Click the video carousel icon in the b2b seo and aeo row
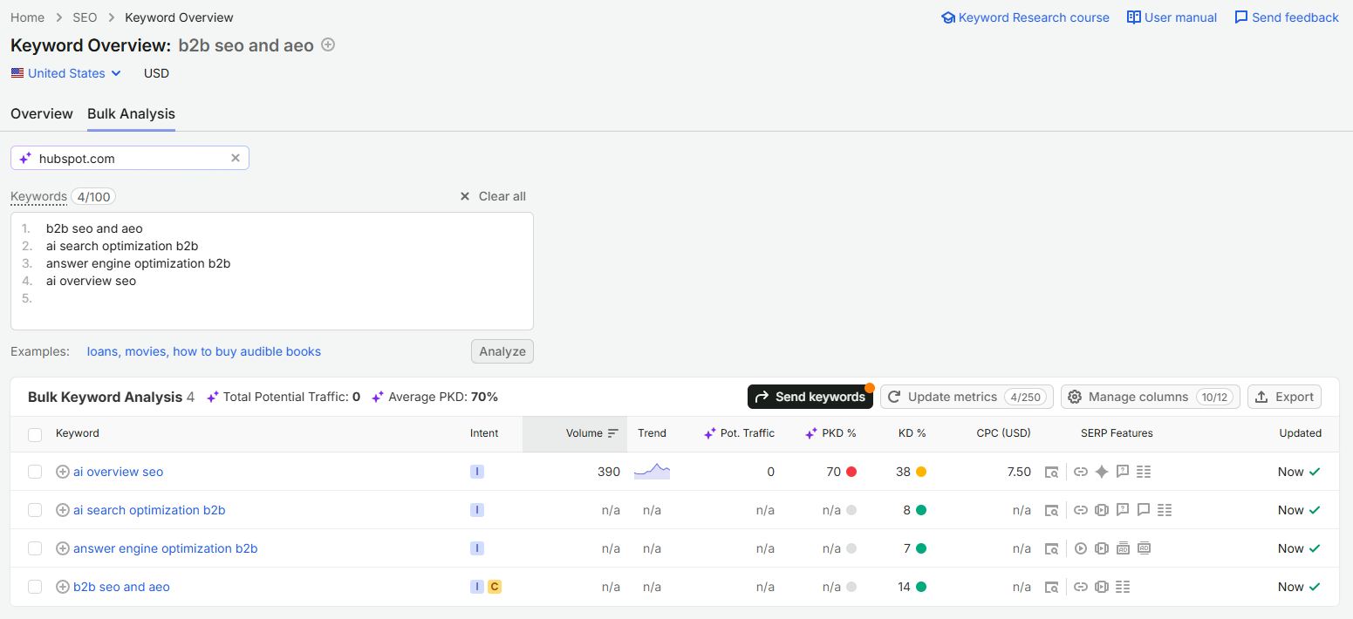 [x=1102, y=587]
